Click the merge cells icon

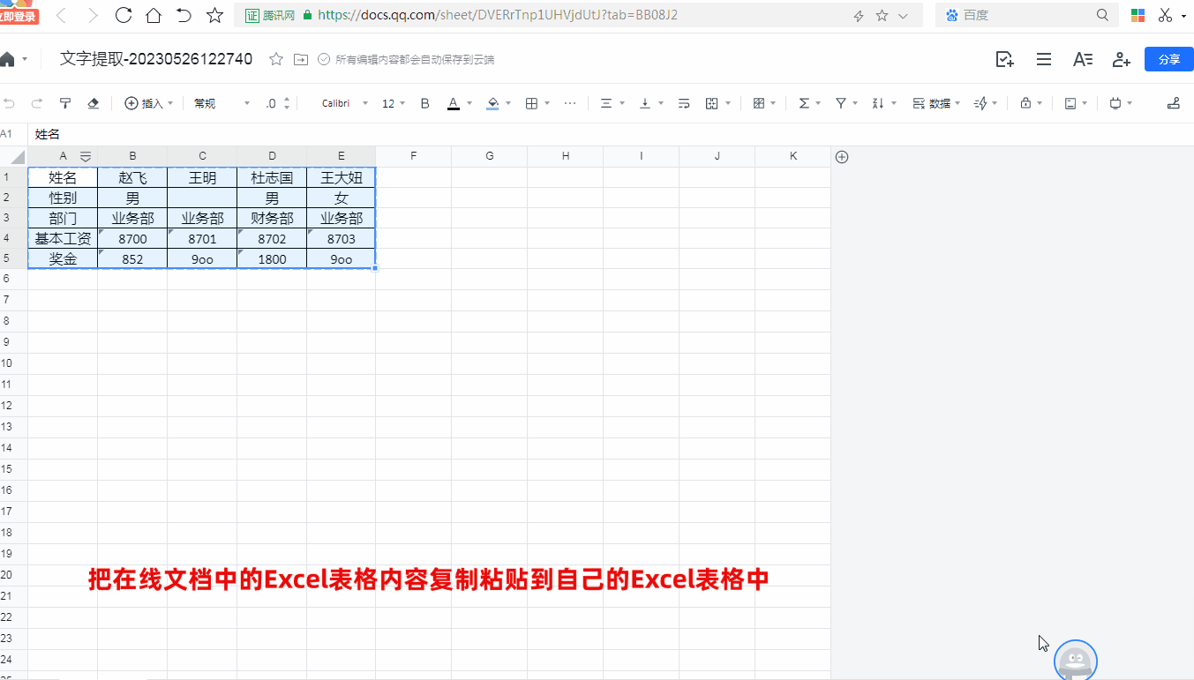[712, 103]
